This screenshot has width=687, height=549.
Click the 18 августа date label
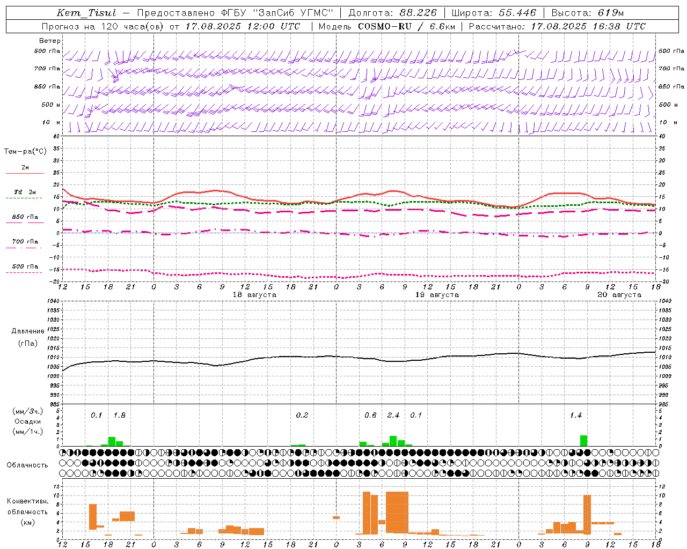(x=254, y=295)
